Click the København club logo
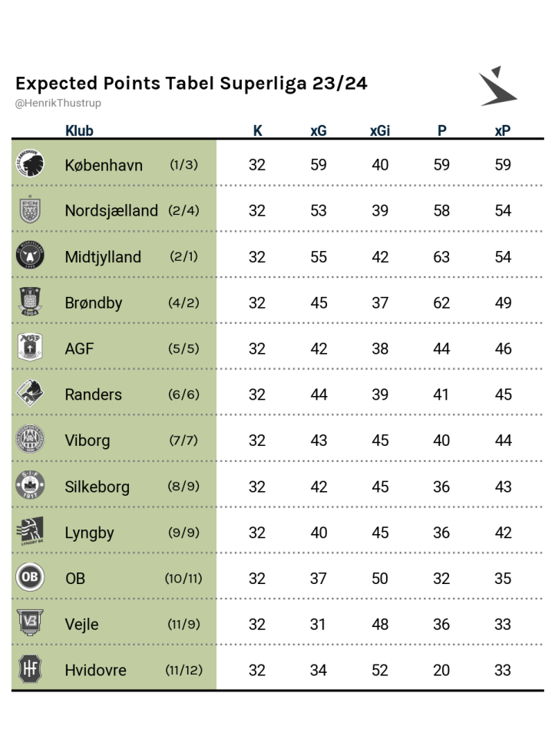Screen dimensions: 555x729 [x=30, y=163]
